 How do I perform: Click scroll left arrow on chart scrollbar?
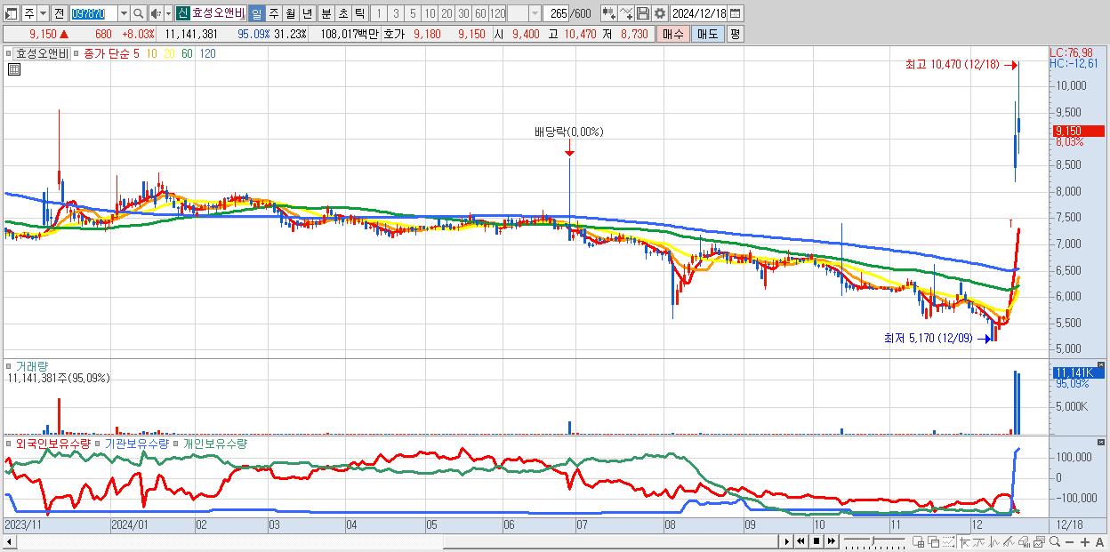tap(9, 541)
